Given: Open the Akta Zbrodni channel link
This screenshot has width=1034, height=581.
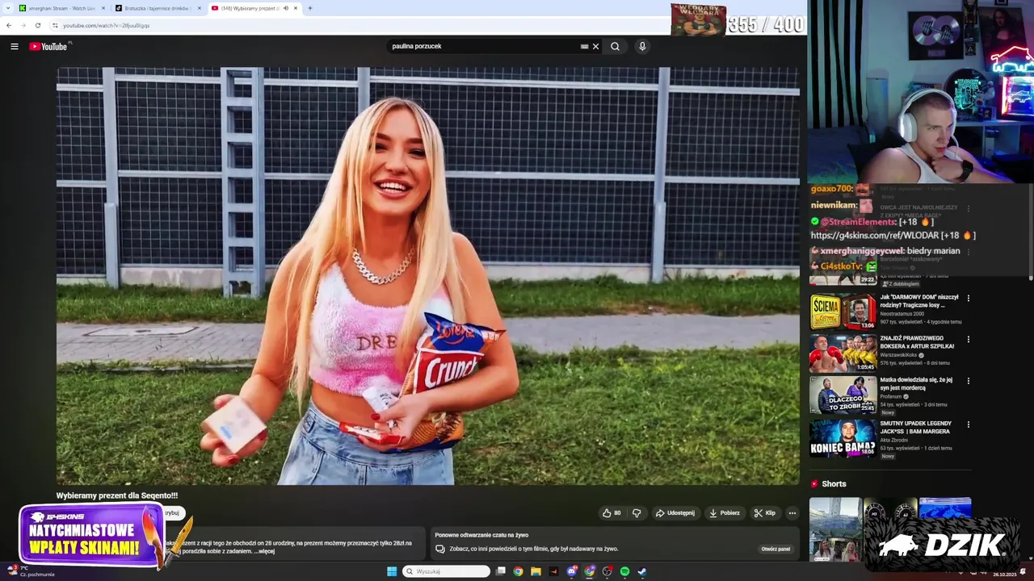Looking at the screenshot, I should (x=894, y=440).
